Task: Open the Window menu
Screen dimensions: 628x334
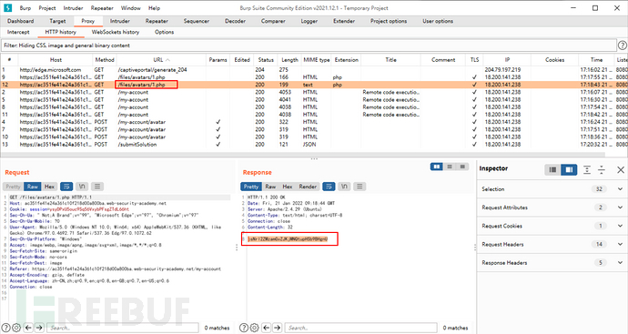Action: 130,8
